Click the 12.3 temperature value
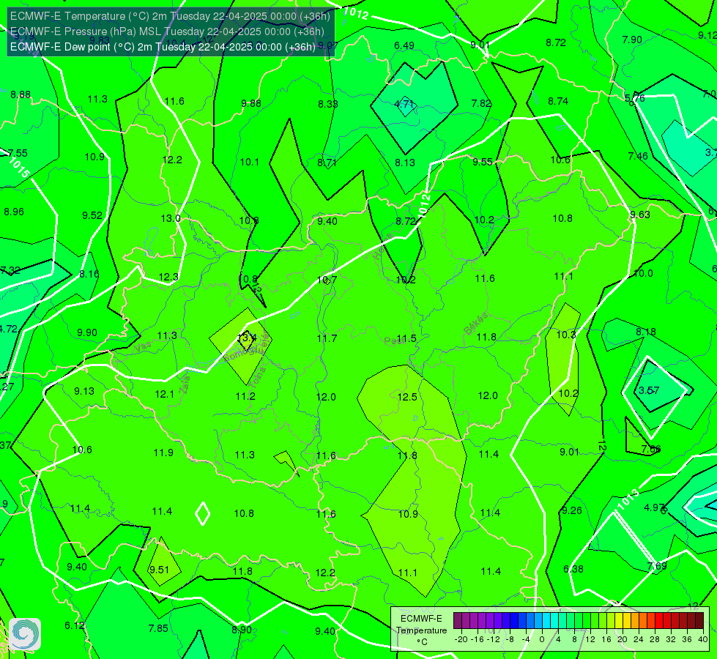The height and width of the screenshot is (659, 717). [168, 277]
